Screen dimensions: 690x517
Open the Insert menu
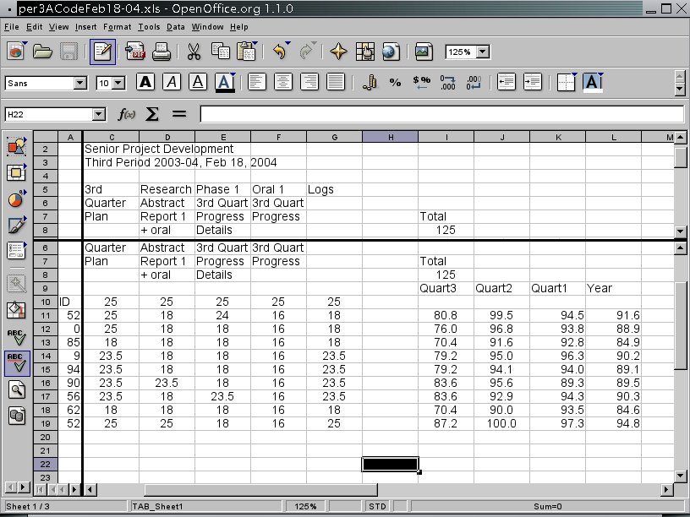pos(85,27)
